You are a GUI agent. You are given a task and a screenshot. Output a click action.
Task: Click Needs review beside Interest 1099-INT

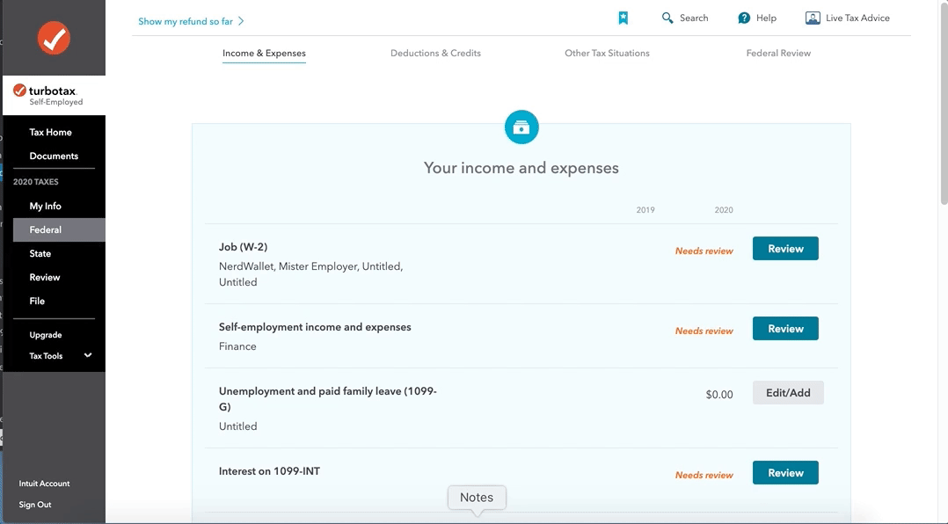coord(704,476)
